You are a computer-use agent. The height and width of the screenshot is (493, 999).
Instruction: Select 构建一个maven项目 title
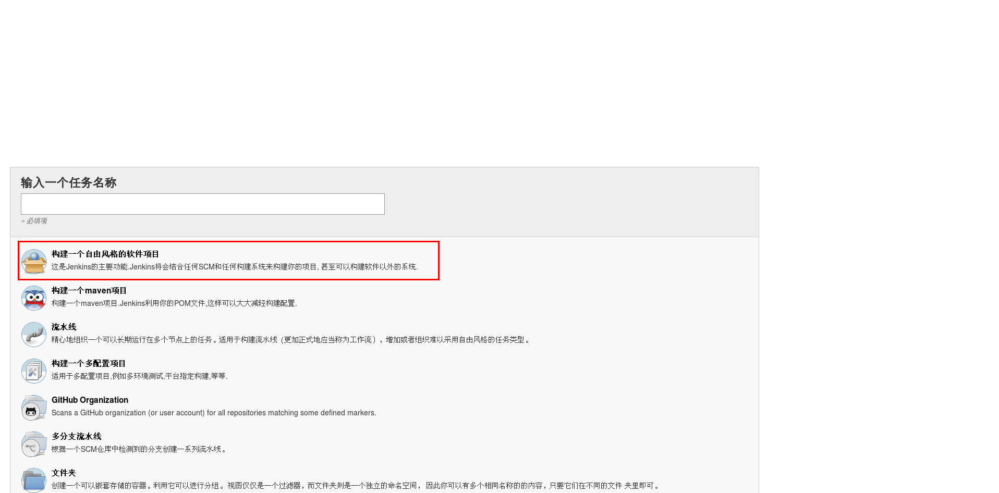89,290
